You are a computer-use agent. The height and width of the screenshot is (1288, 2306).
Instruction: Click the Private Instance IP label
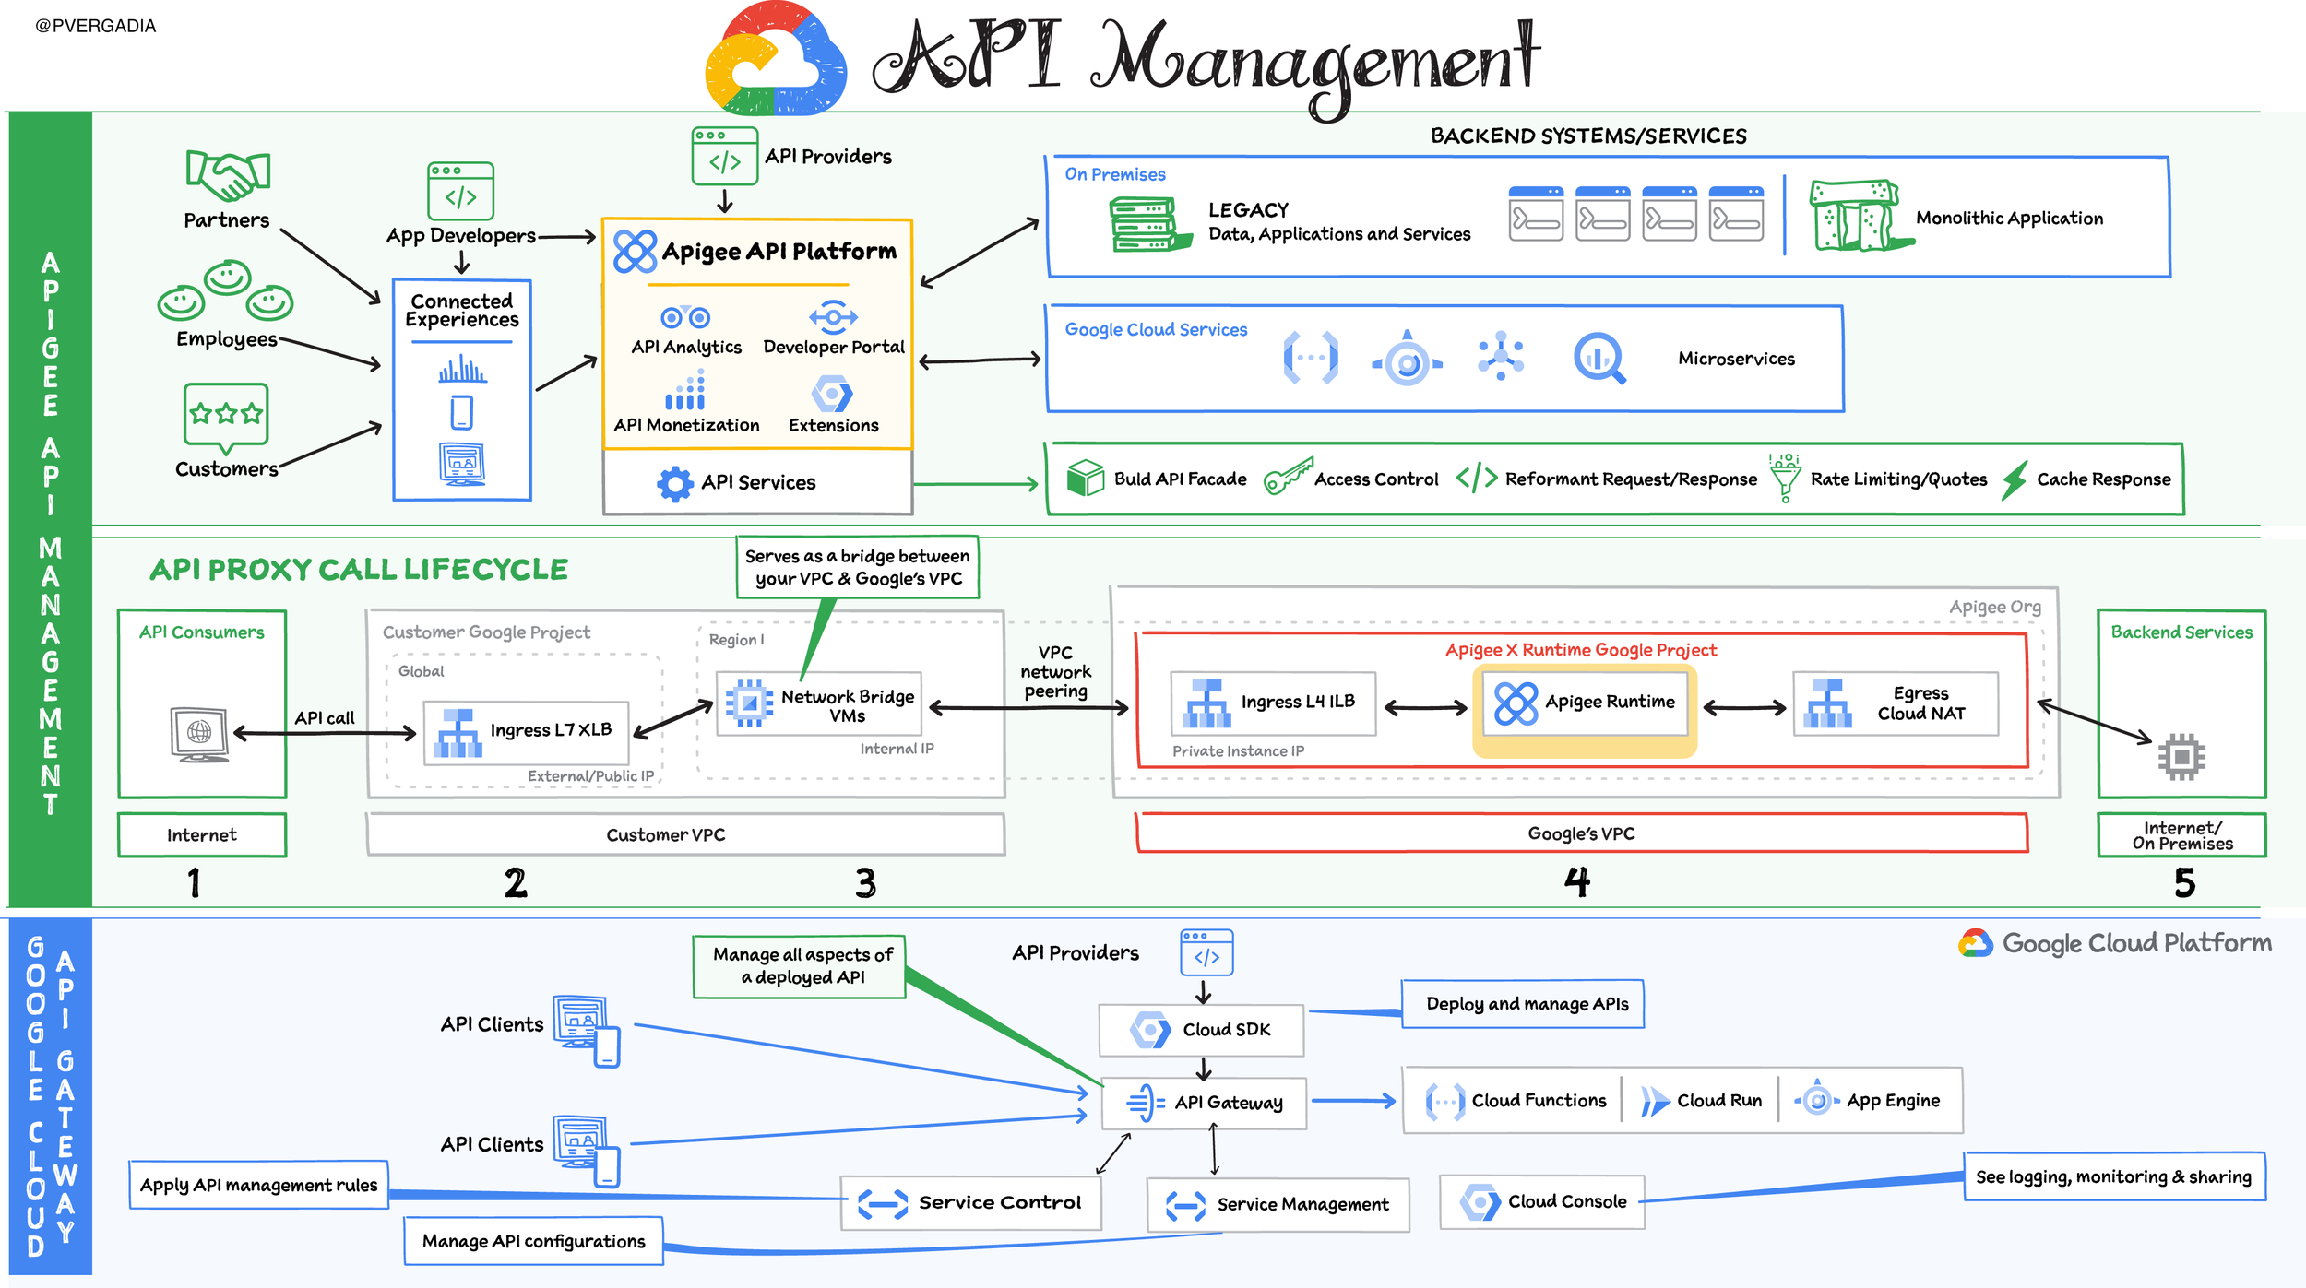click(x=1238, y=751)
